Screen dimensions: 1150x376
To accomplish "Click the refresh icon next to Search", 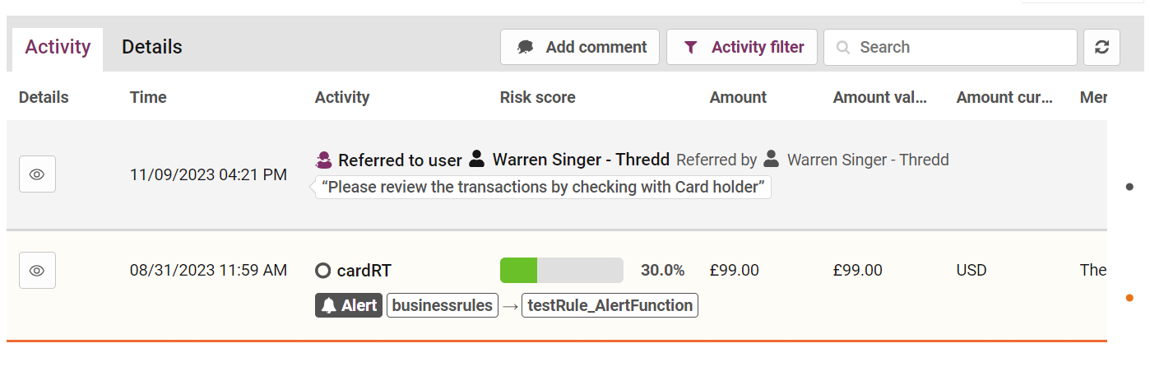I will (x=1101, y=47).
